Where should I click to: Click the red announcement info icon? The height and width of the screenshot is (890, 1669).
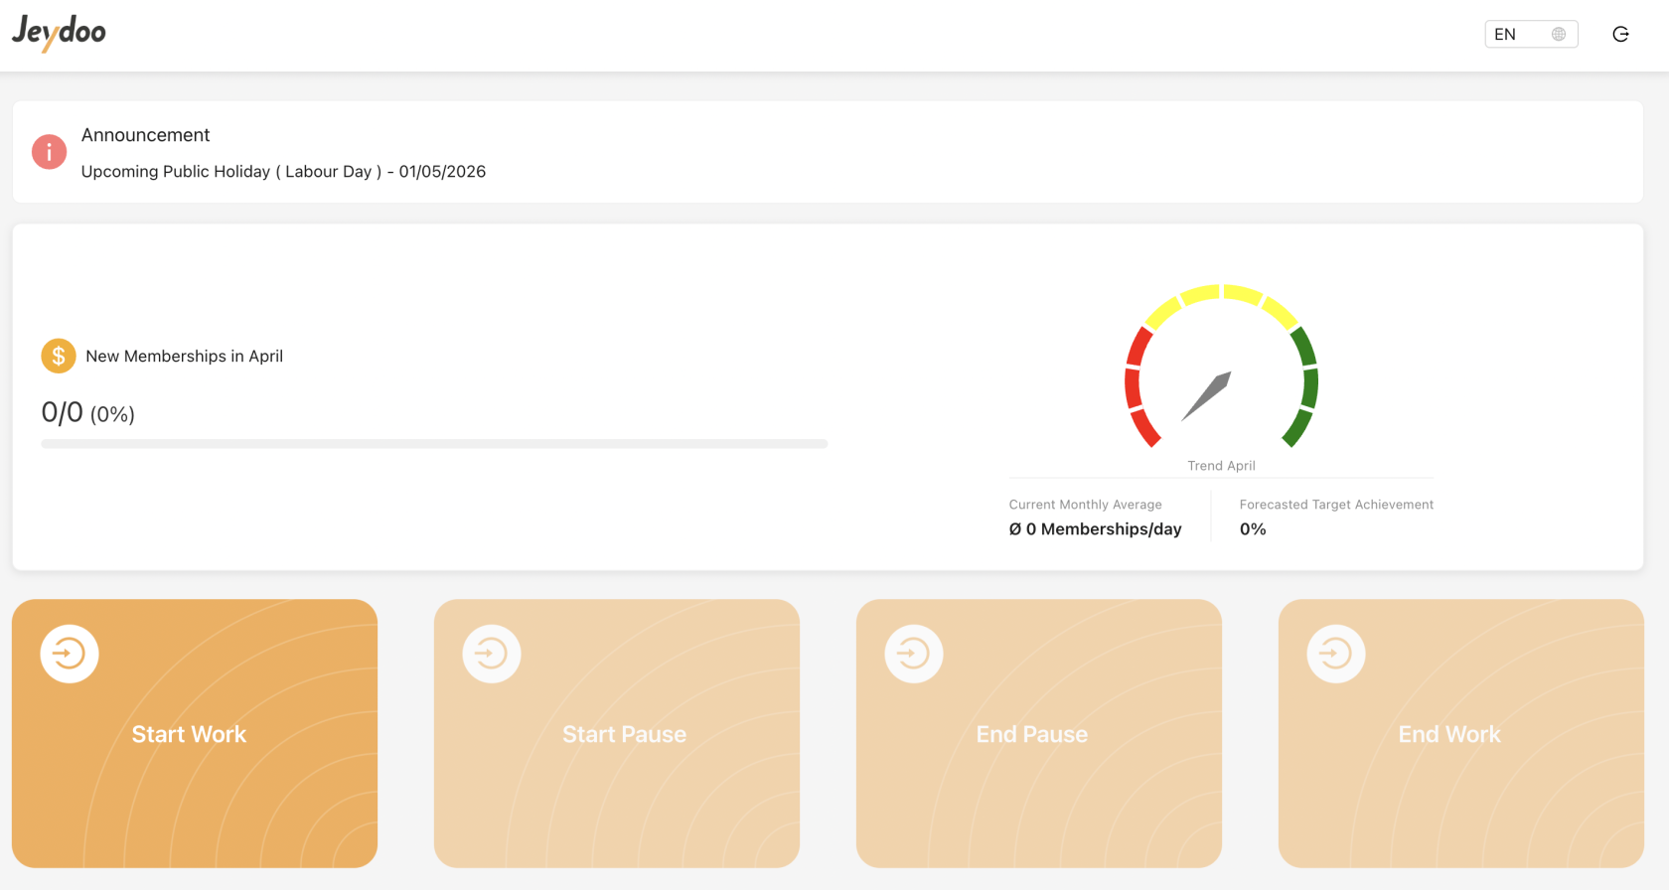(49, 152)
